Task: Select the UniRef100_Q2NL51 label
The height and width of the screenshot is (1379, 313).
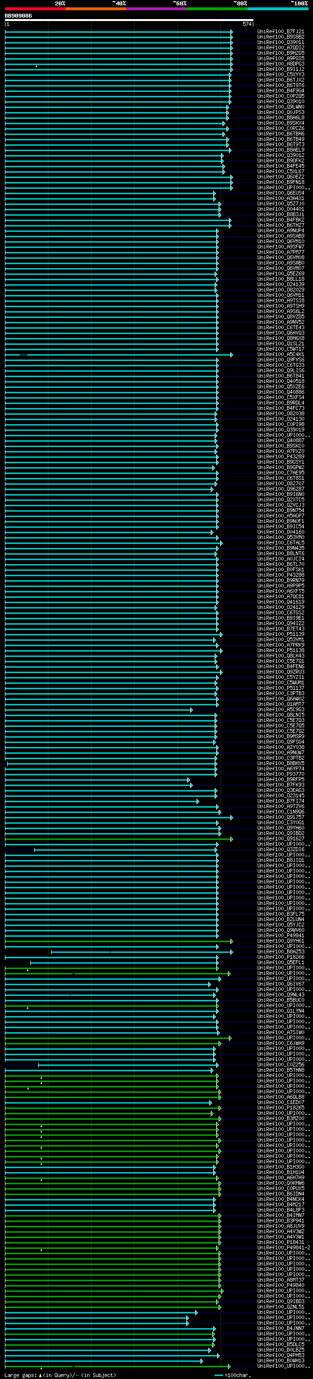Action: click(x=281, y=1306)
